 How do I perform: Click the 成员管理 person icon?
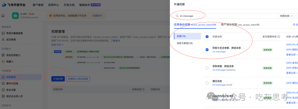pos(3,40)
